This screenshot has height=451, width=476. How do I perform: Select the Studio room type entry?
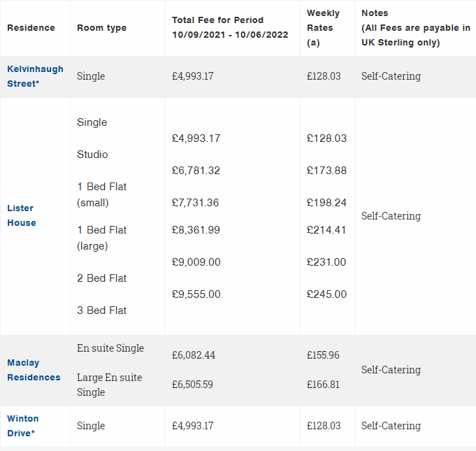click(x=92, y=155)
